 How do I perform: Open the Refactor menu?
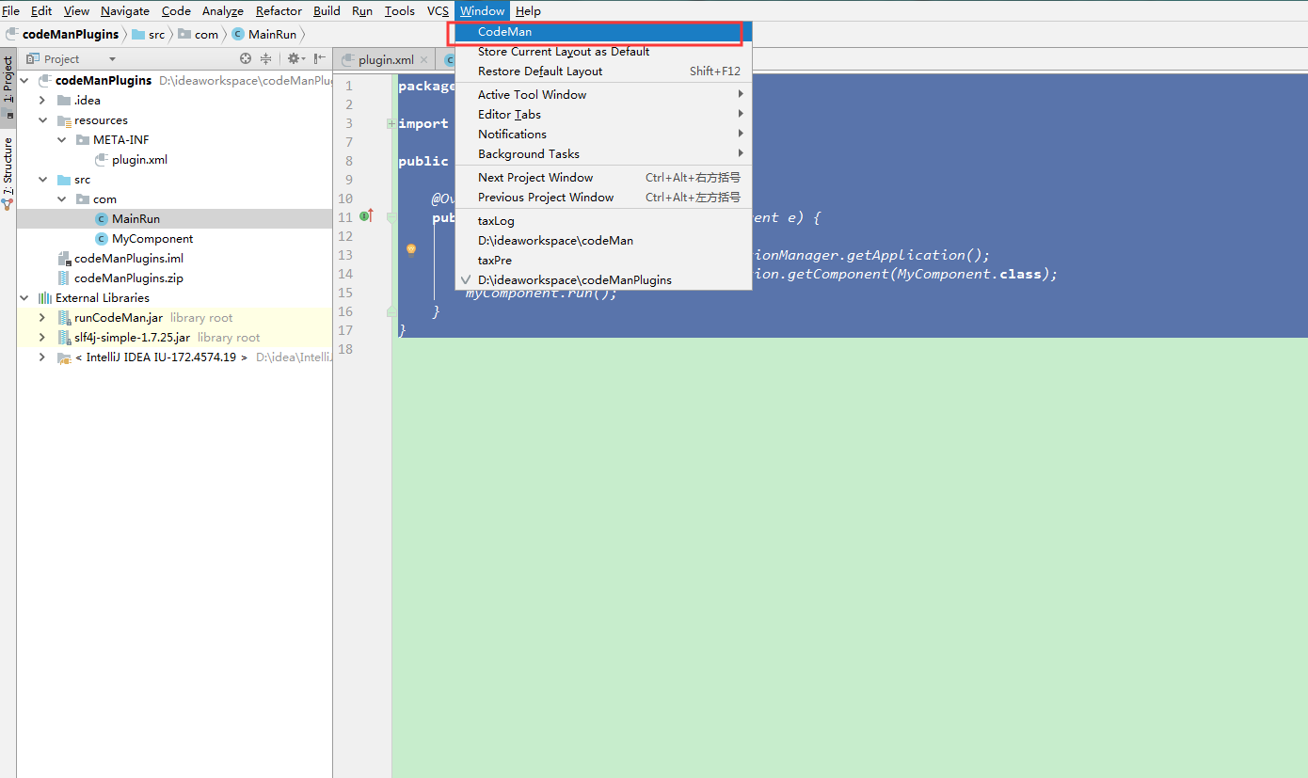(x=279, y=10)
